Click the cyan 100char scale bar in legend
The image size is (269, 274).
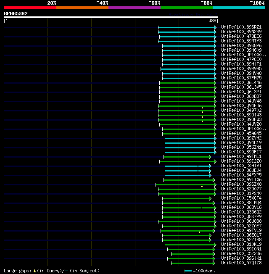[x=188, y=271]
